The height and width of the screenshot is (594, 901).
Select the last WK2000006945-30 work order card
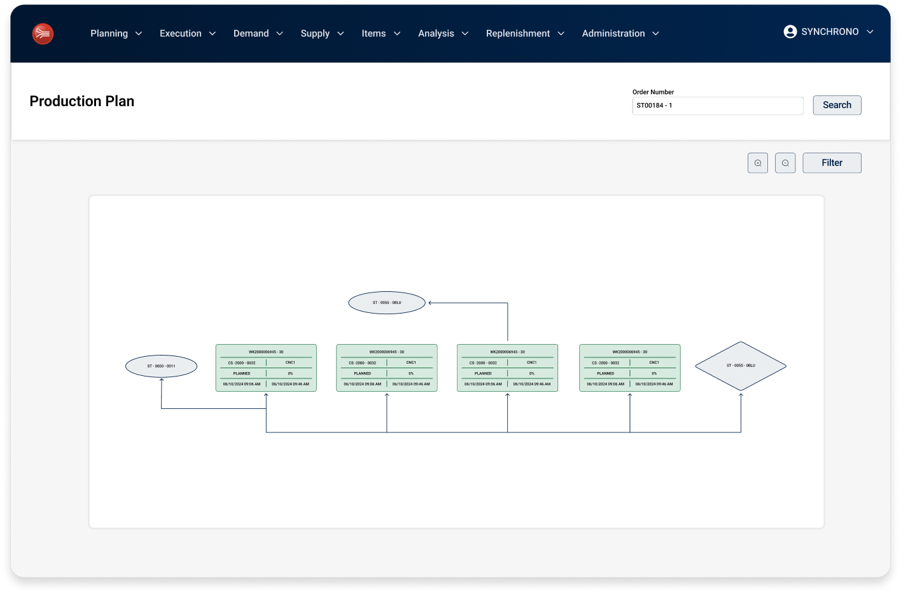[x=629, y=368]
